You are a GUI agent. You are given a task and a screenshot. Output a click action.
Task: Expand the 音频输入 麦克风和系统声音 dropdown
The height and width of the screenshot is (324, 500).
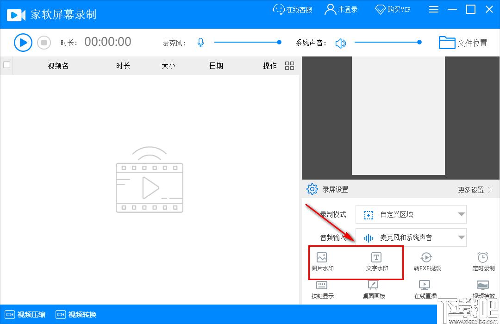click(411, 237)
